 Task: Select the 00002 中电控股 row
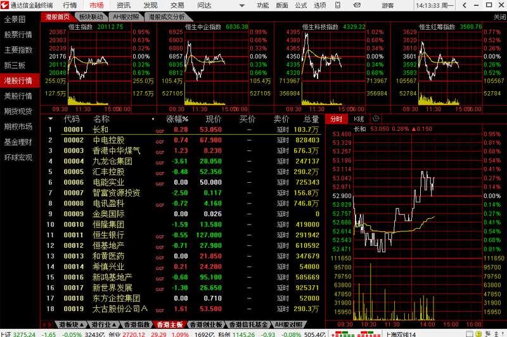(x=183, y=140)
